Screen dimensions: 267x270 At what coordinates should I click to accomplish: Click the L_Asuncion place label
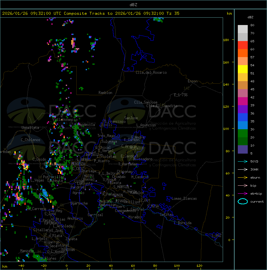pyautogui.click(x=146, y=125)
